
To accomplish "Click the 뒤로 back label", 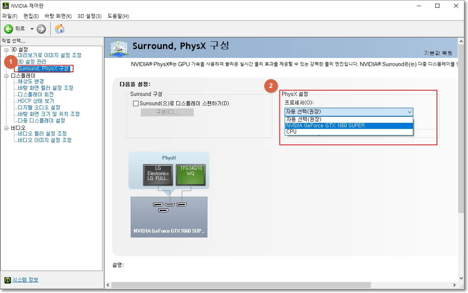I will click(x=20, y=29).
